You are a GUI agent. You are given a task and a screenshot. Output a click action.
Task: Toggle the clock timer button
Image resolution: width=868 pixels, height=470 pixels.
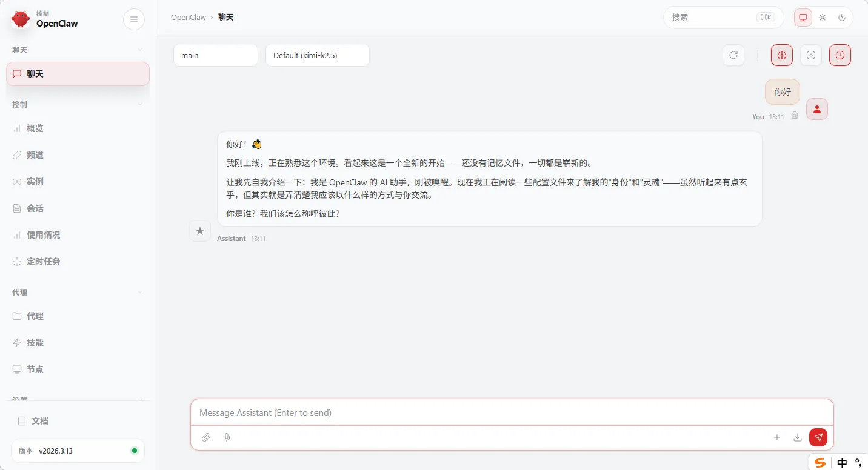pos(840,55)
